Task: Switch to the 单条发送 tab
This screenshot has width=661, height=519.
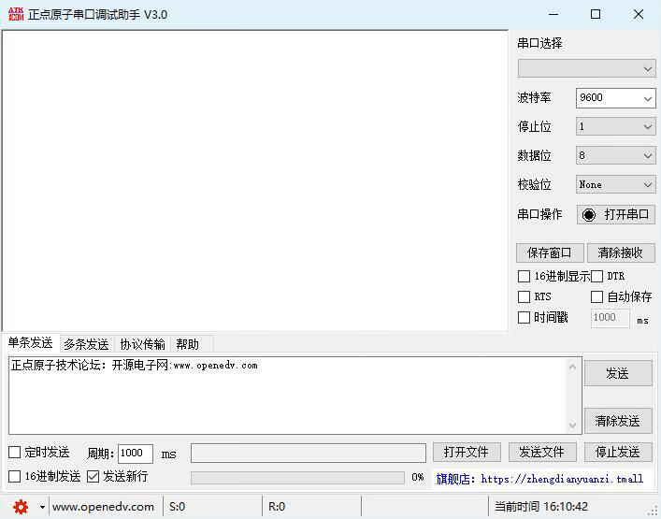Action: pos(30,343)
